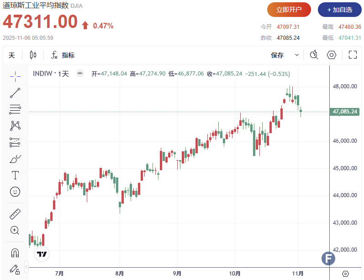Toggle fullscreen mode for the chart
The width and height of the screenshot is (364, 280).
coord(352,55)
